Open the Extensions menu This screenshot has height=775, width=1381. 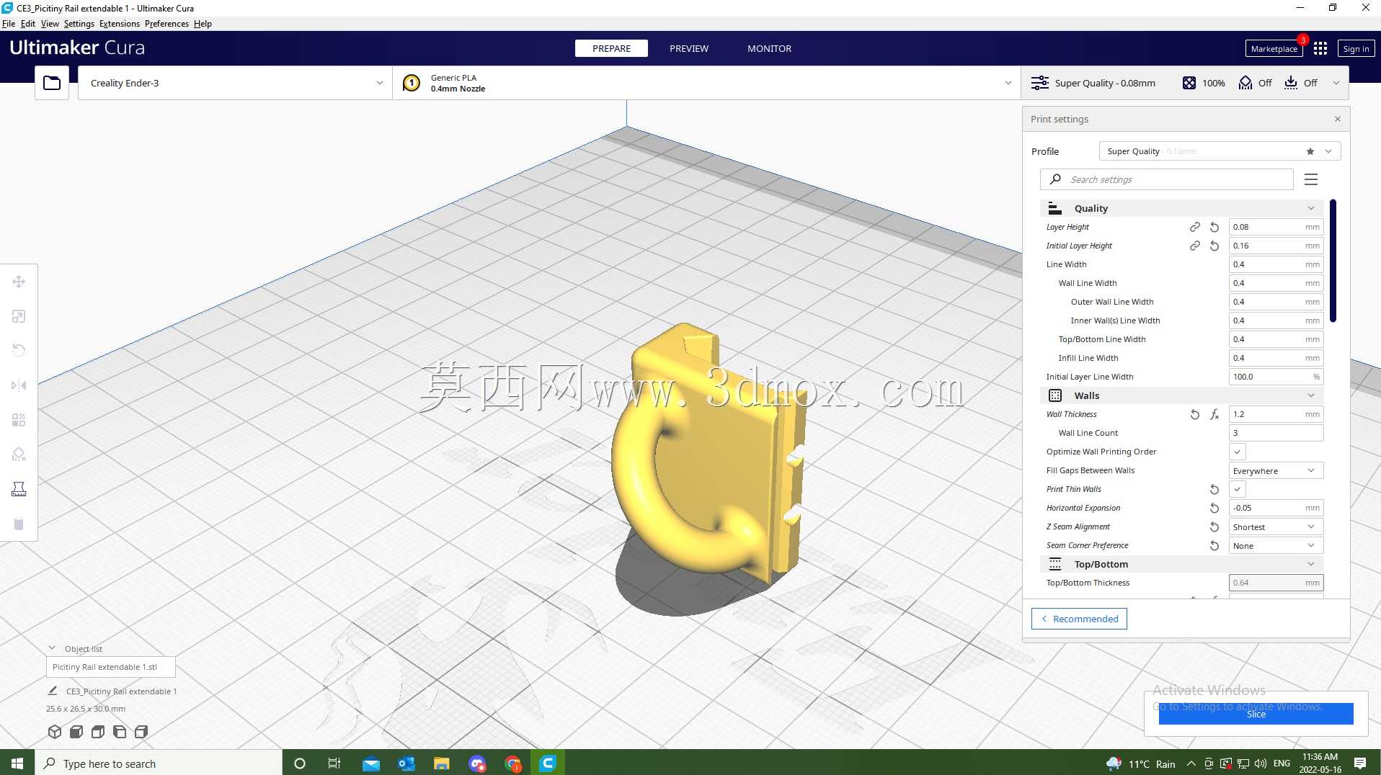(120, 24)
